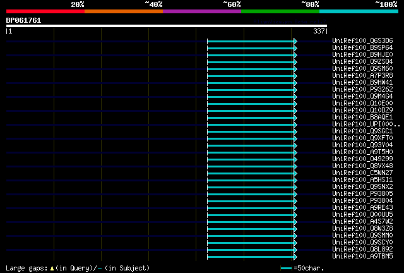Open hit UniRef100_B9SP64
The height and width of the screenshot is (273, 404).
point(362,47)
